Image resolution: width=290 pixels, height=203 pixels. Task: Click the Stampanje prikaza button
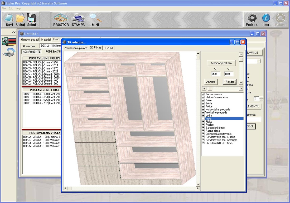click(221, 63)
